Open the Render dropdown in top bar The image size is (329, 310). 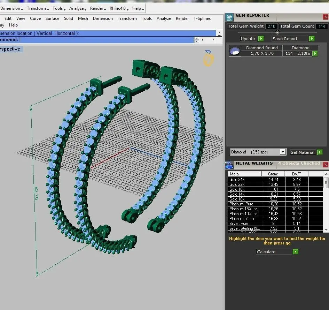pos(98,8)
